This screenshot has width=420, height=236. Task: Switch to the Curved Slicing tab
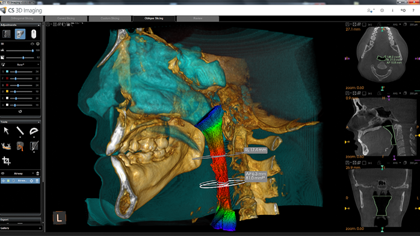66,19
